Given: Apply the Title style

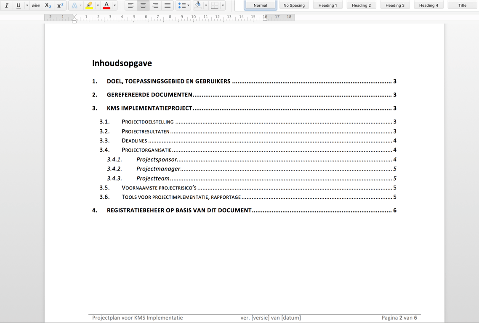Looking at the screenshot, I should 462,5.
